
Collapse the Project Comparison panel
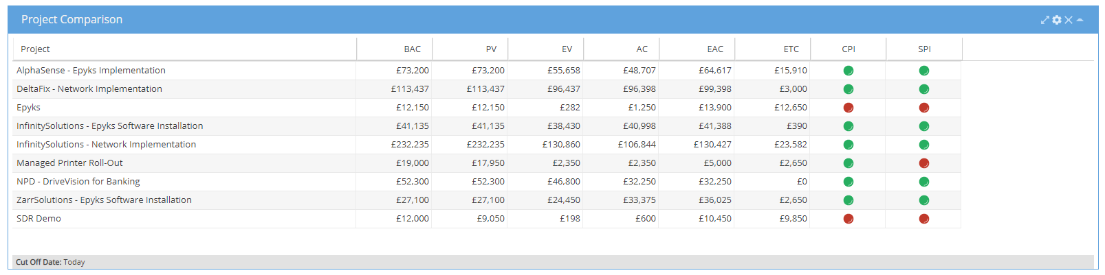coord(1080,20)
